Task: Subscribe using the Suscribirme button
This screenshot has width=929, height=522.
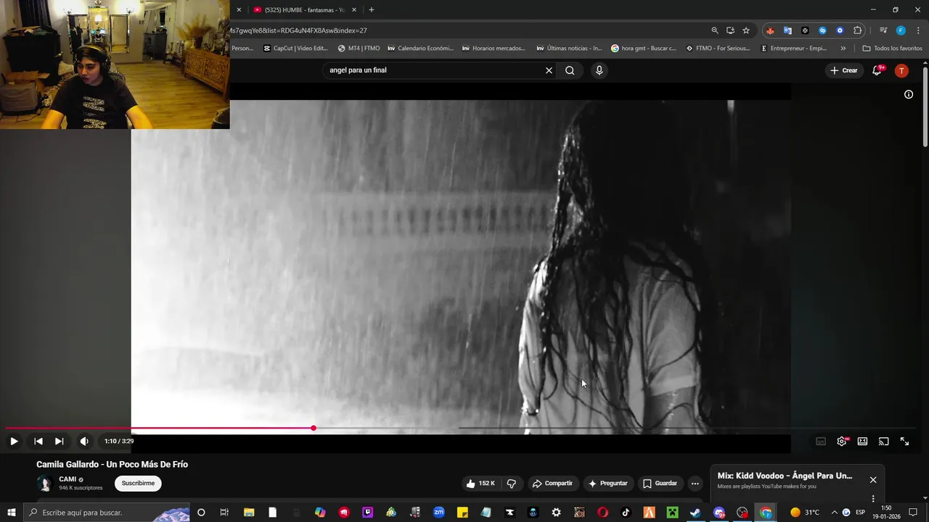Action: coord(138,484)
